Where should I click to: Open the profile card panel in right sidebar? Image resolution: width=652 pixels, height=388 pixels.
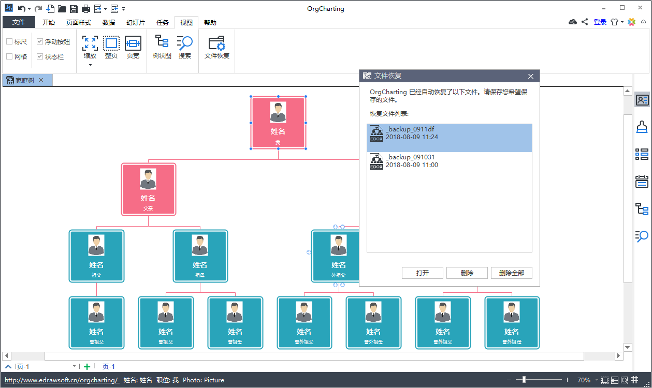coord(642,100)
